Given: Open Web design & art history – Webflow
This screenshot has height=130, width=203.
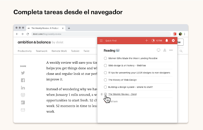Looking at the screenshot, I should (127, 65).
